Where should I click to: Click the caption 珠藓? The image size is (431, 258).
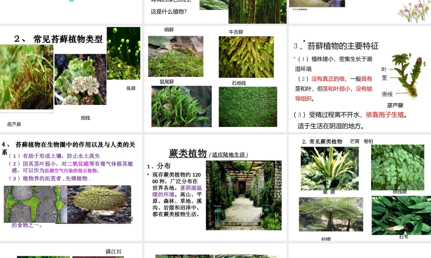(131, 88)
